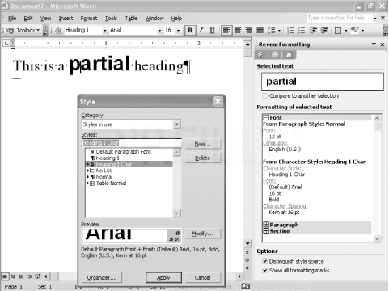The width and height of the screenshot is (389, 291).
Task: Go forward in Reveal Formatting pane
Action: point(275,55)
